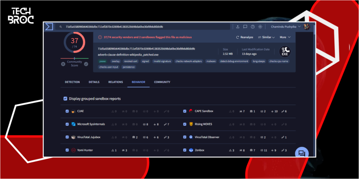The height and width of the screenshot is (179, 359).
Task: Click the Zenbox logo icon
Action: pyautogui.click(x=191, y=150)
